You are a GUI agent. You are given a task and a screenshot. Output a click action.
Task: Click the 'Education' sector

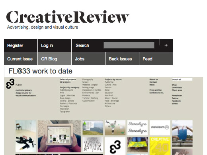(109, 93)
